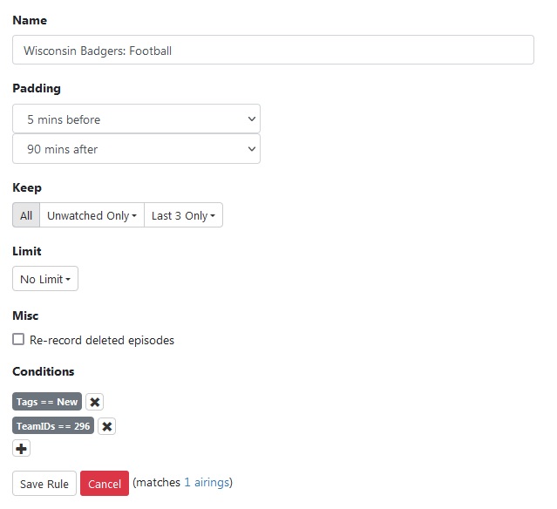Click the Save Rule button

click(44, 484)
